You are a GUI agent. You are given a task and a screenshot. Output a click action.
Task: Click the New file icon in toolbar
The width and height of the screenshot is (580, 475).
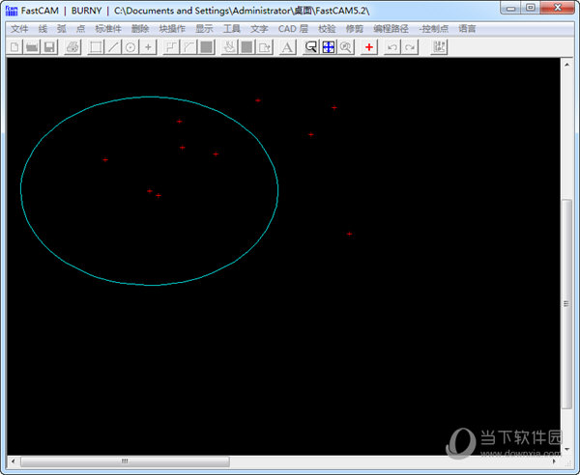pos(14,47)
